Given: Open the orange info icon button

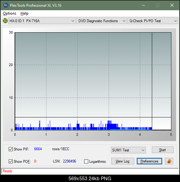Looking at the screenshot, I should click(x=169, y=161).
